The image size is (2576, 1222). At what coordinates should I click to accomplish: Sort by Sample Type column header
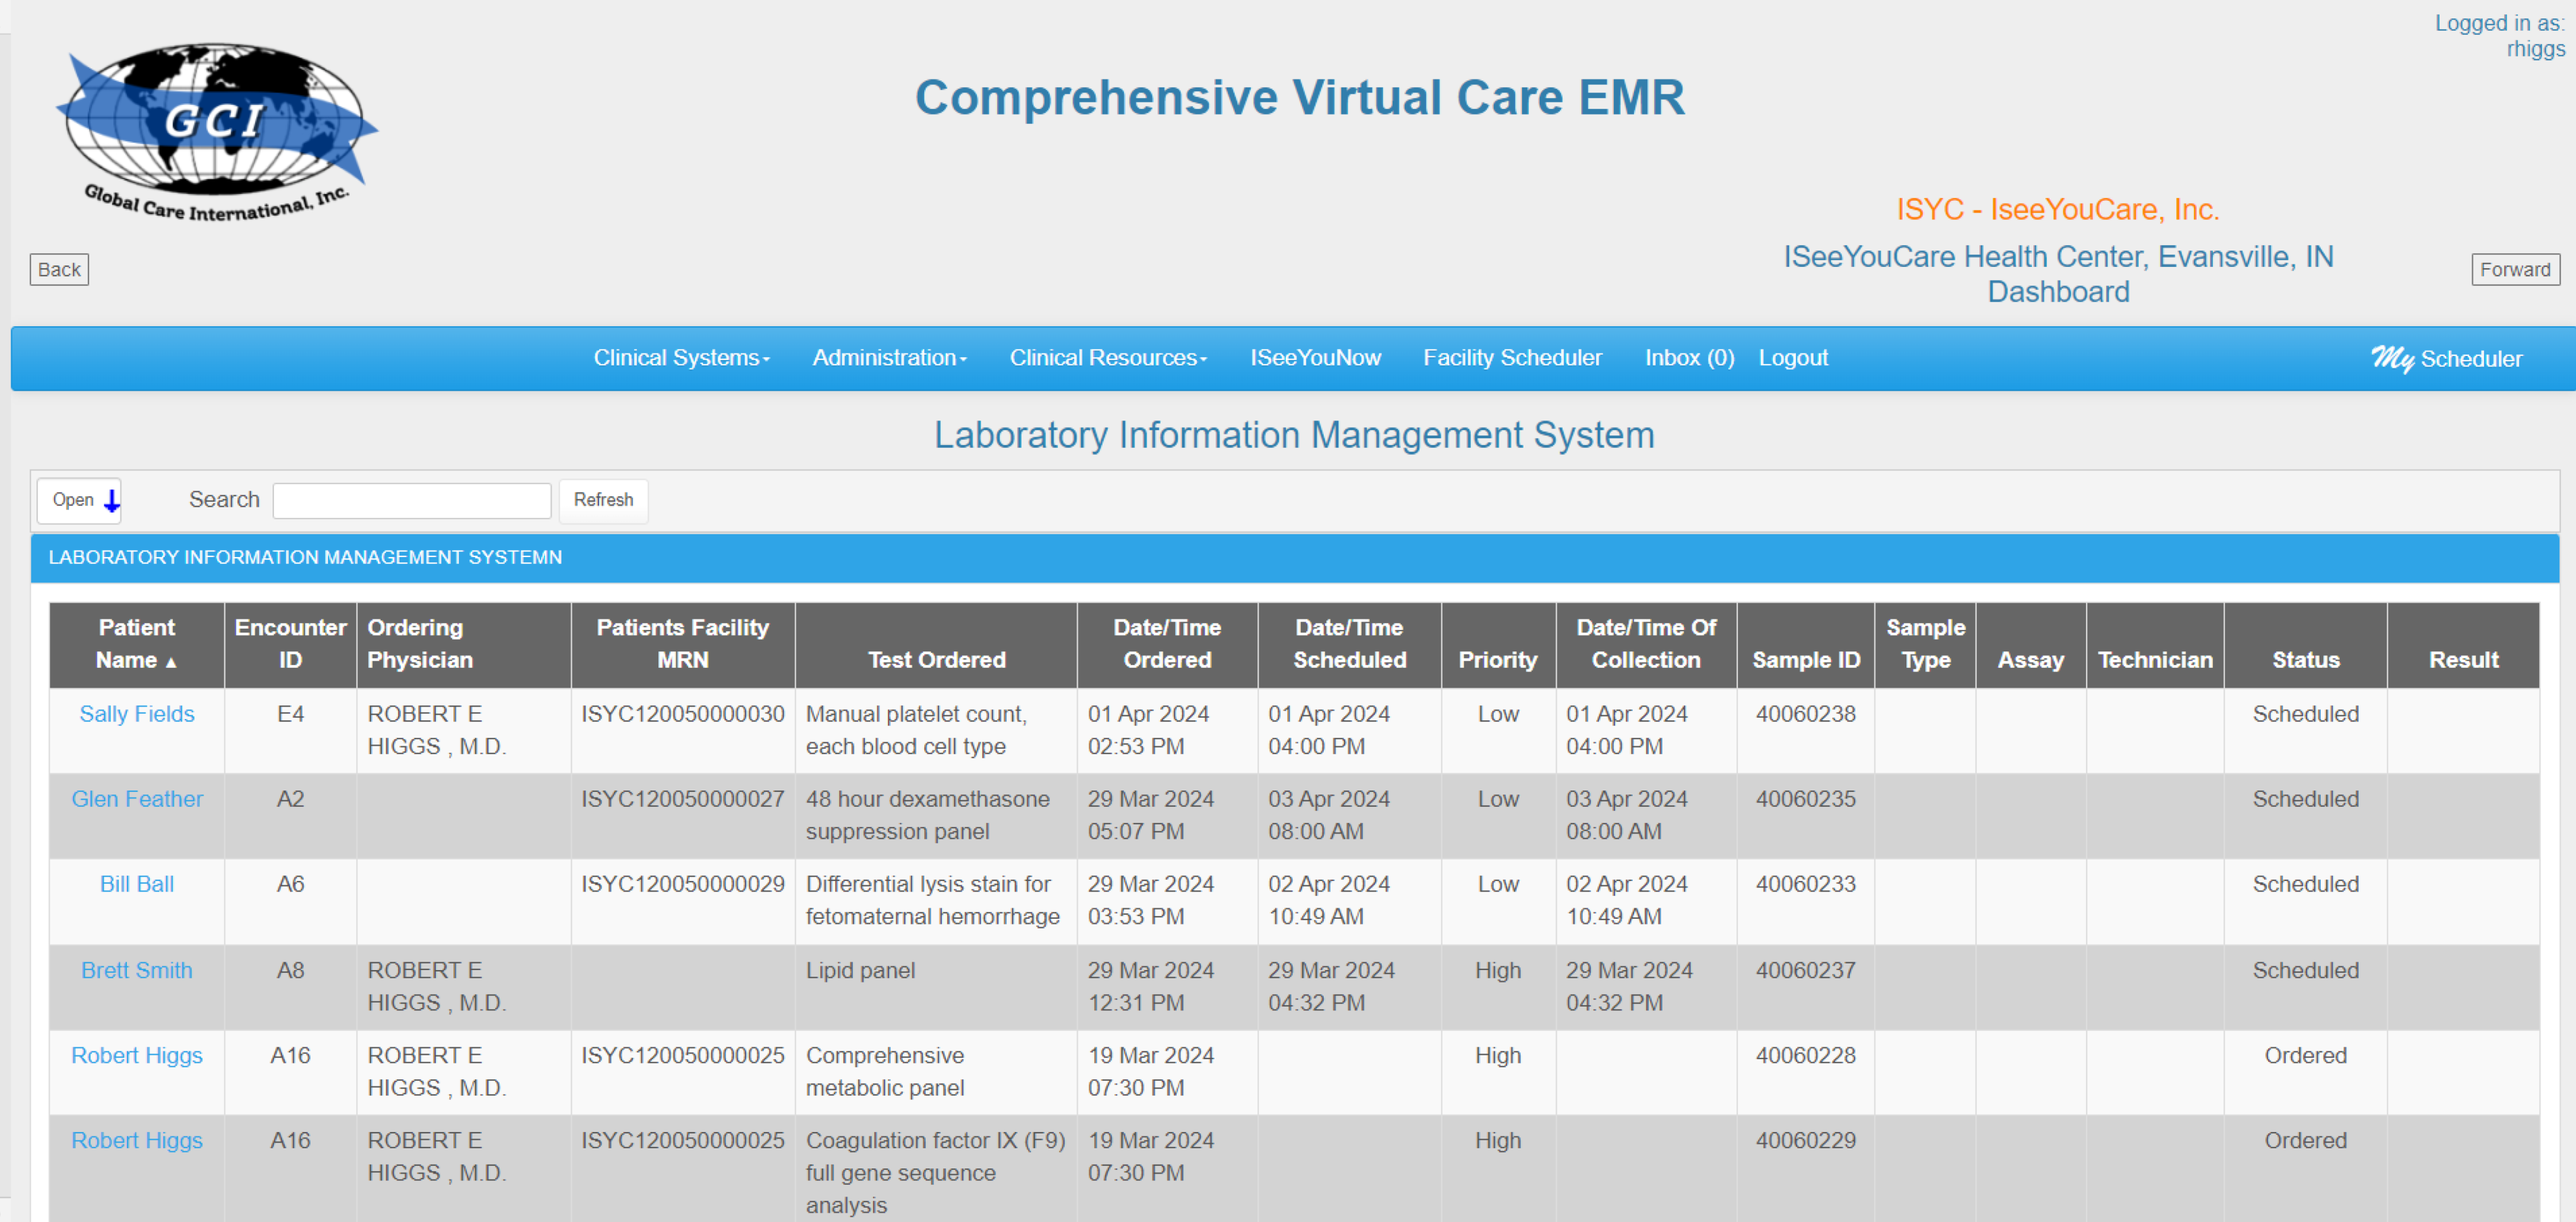[1925, 644]
